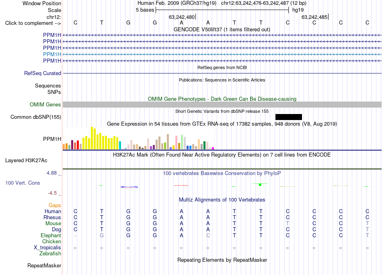This screenshot has width=382, height=275.
Task: Click the Human alignment row label
Action: pyautogui.click(x=53, y=211)
